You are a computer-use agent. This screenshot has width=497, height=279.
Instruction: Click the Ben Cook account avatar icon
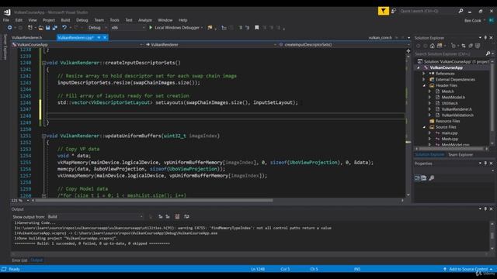[x=492, y=20]
